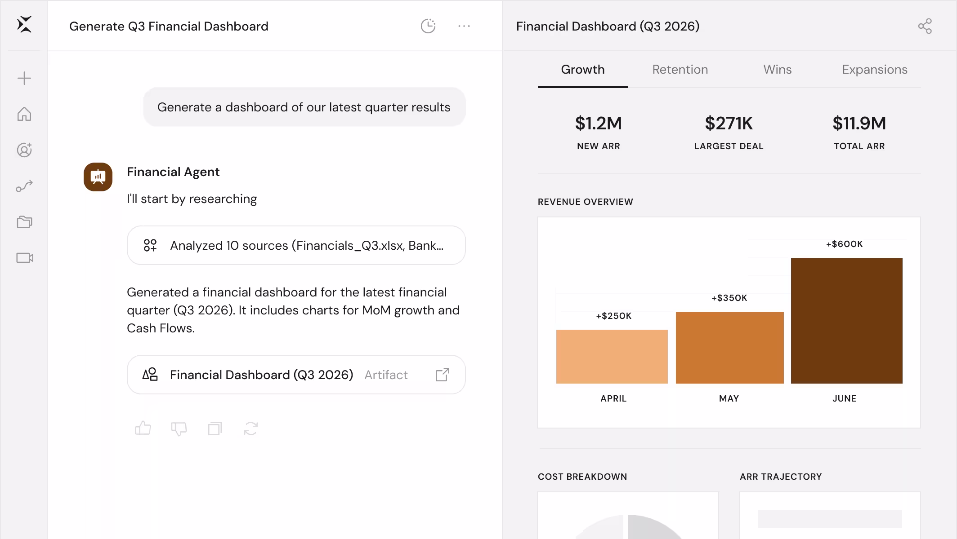This screenshot has height=539, width=957.
Task: Click the chat title Generate Q3 Financial Dashboard
Action: pos(169,26)
